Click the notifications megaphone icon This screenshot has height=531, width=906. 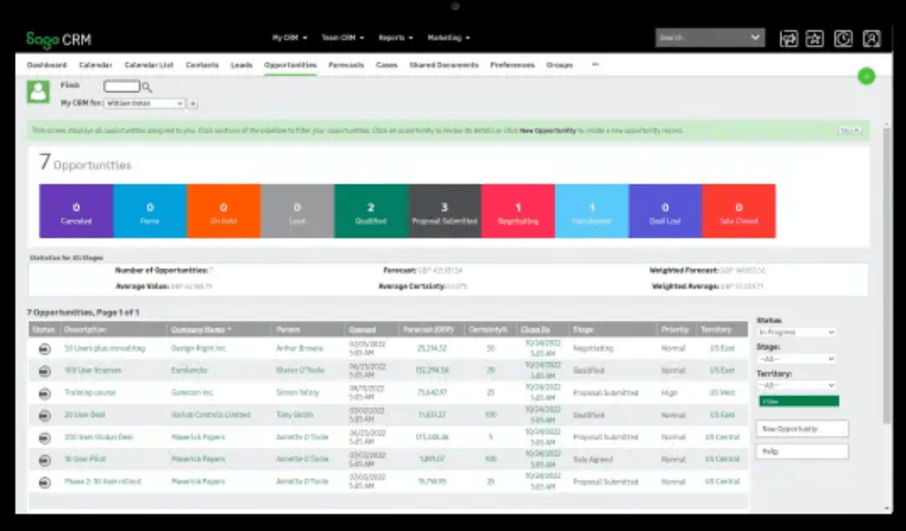pyautogui.click(x=788, y=39)
